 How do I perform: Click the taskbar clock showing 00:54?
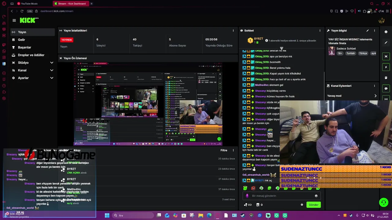click(x=383, y=215)
